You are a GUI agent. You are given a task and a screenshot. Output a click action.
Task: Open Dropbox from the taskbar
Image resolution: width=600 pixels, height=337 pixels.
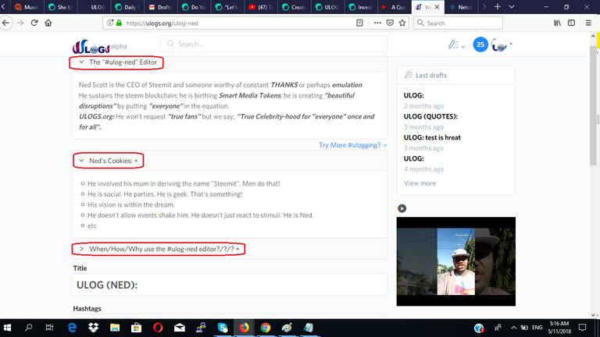(x=94, y=328)
